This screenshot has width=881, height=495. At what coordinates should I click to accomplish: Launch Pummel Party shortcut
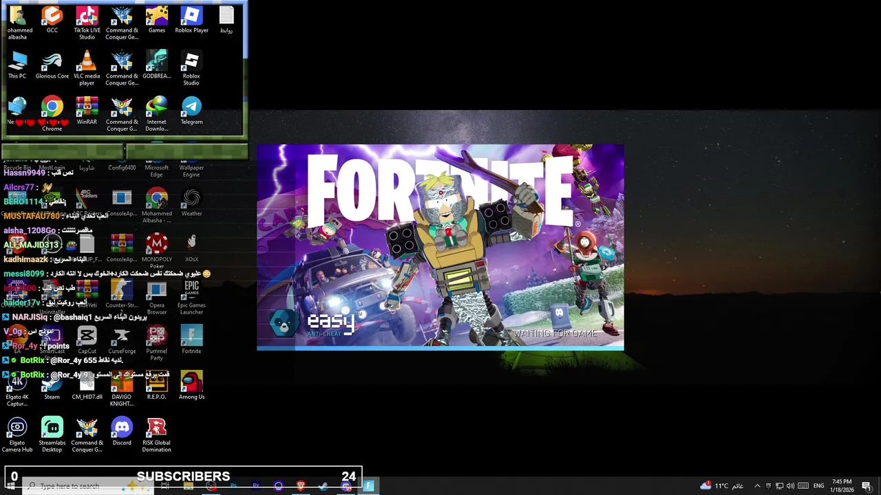pos(156,344)
